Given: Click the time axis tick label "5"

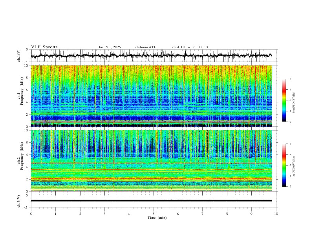Looking at the screenshot, I should coord(154,214).
